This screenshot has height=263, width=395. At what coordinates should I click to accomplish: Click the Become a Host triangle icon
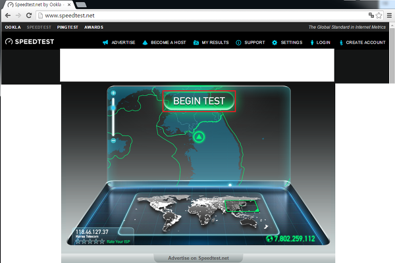pos(145,43)
